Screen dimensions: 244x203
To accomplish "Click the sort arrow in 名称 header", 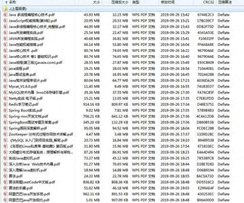I will (x=6, y=2).
